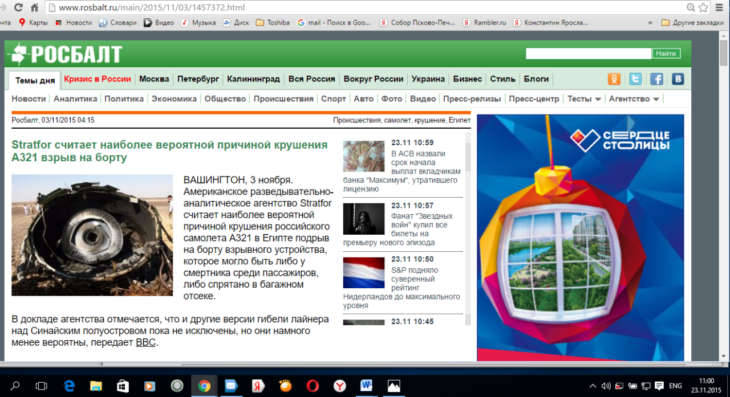
Task: Click the Netherlands flag news thumbnail
Action: 364,273
